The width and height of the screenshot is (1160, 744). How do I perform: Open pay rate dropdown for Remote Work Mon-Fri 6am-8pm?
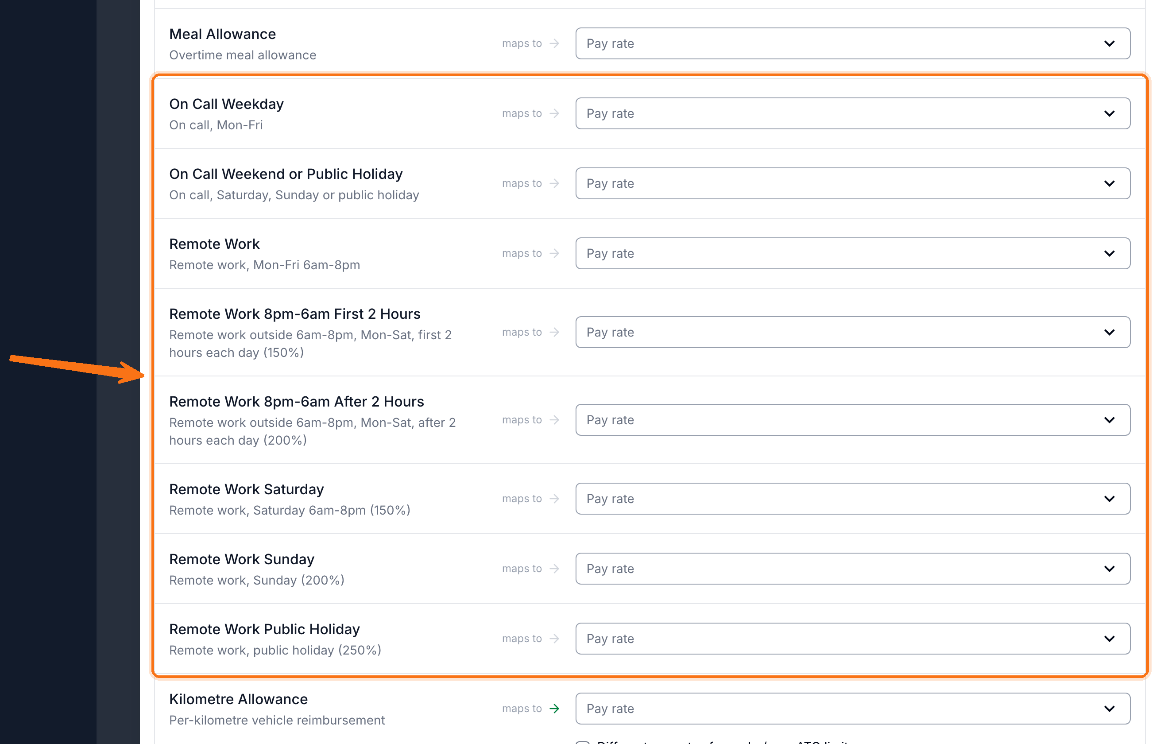click(852, 253)
